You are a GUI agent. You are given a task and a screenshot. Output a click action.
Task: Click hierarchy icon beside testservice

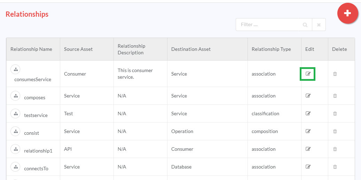(15, 114)
